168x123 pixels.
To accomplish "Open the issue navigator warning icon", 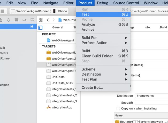I will coord(1,20).
